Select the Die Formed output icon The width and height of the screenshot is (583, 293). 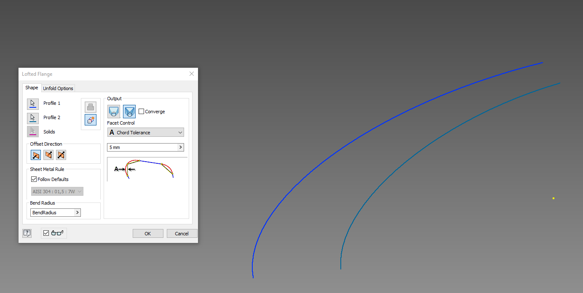pos(114,112)
